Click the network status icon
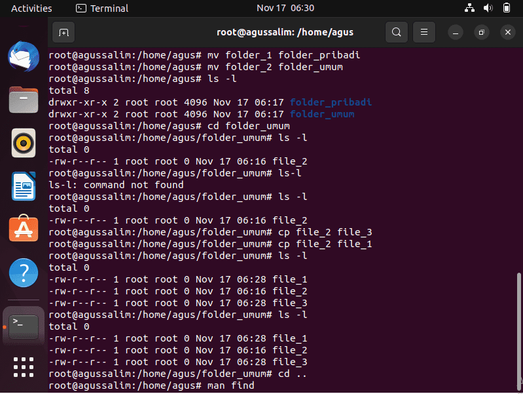 469,8
